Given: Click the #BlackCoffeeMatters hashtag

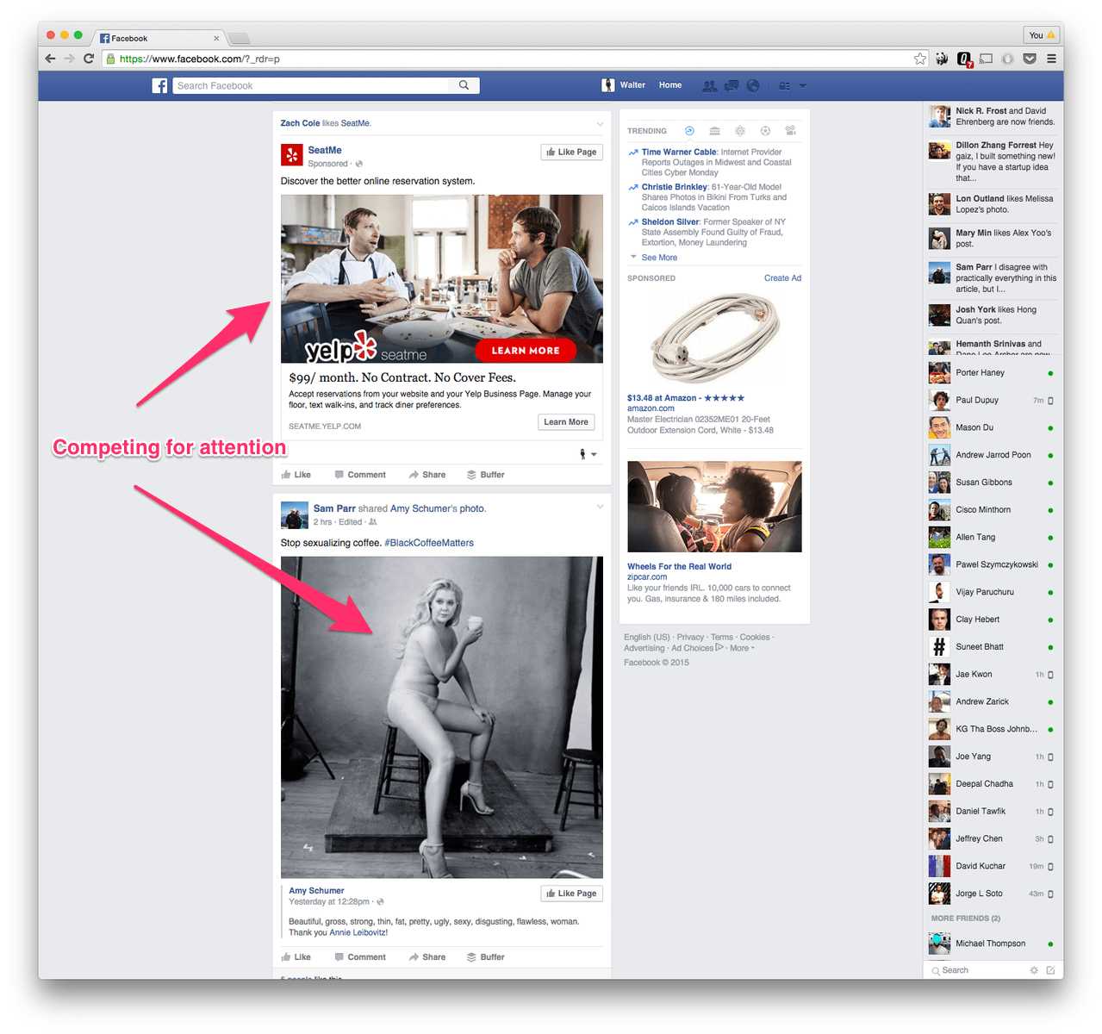Looking at the screenshot, I should click(429, 543).
